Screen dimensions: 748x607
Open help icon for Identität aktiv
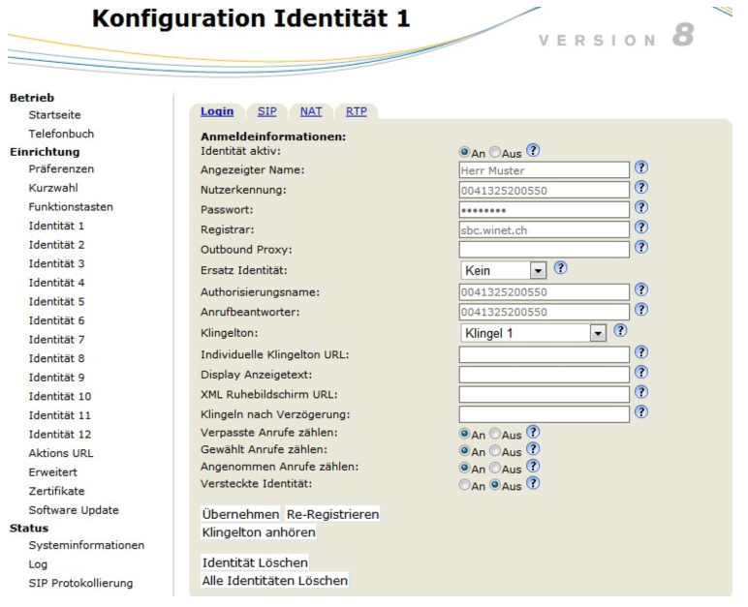533,151
